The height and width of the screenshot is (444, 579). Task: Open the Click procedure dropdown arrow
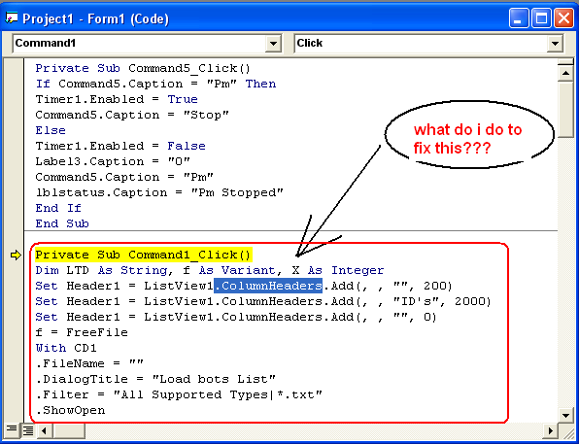555,44
